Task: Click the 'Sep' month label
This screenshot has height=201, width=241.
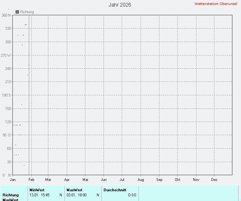Action: point(159,180)
